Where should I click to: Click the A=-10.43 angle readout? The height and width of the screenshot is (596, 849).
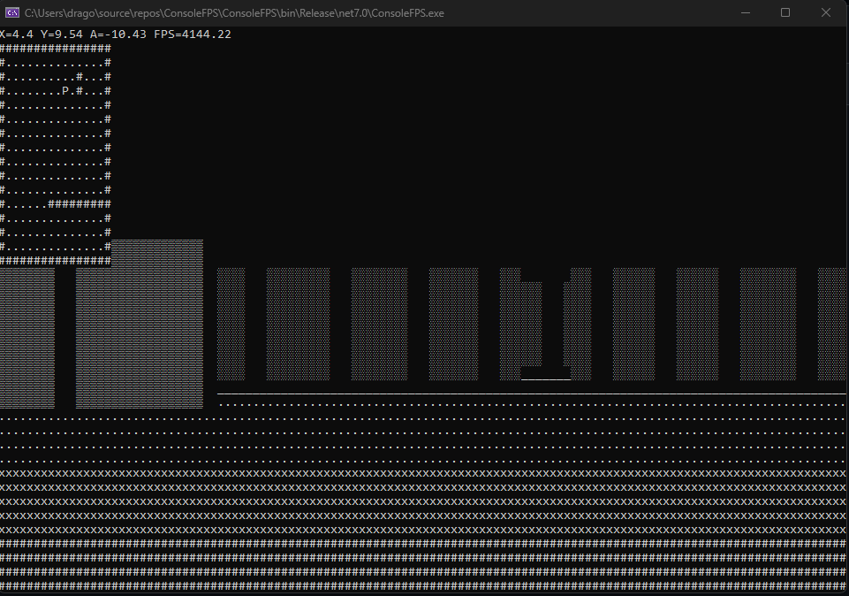click(x=118, y=34)
